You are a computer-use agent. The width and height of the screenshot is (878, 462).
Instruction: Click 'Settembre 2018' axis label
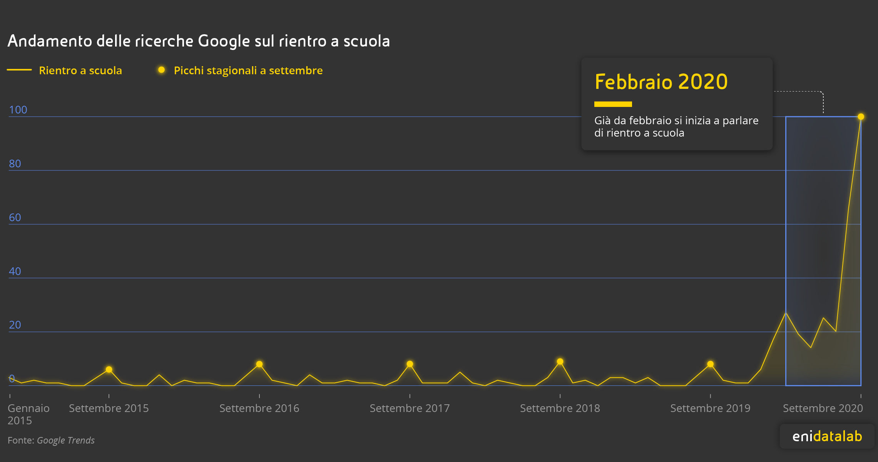pyautogui.click(x=560, y=408)
